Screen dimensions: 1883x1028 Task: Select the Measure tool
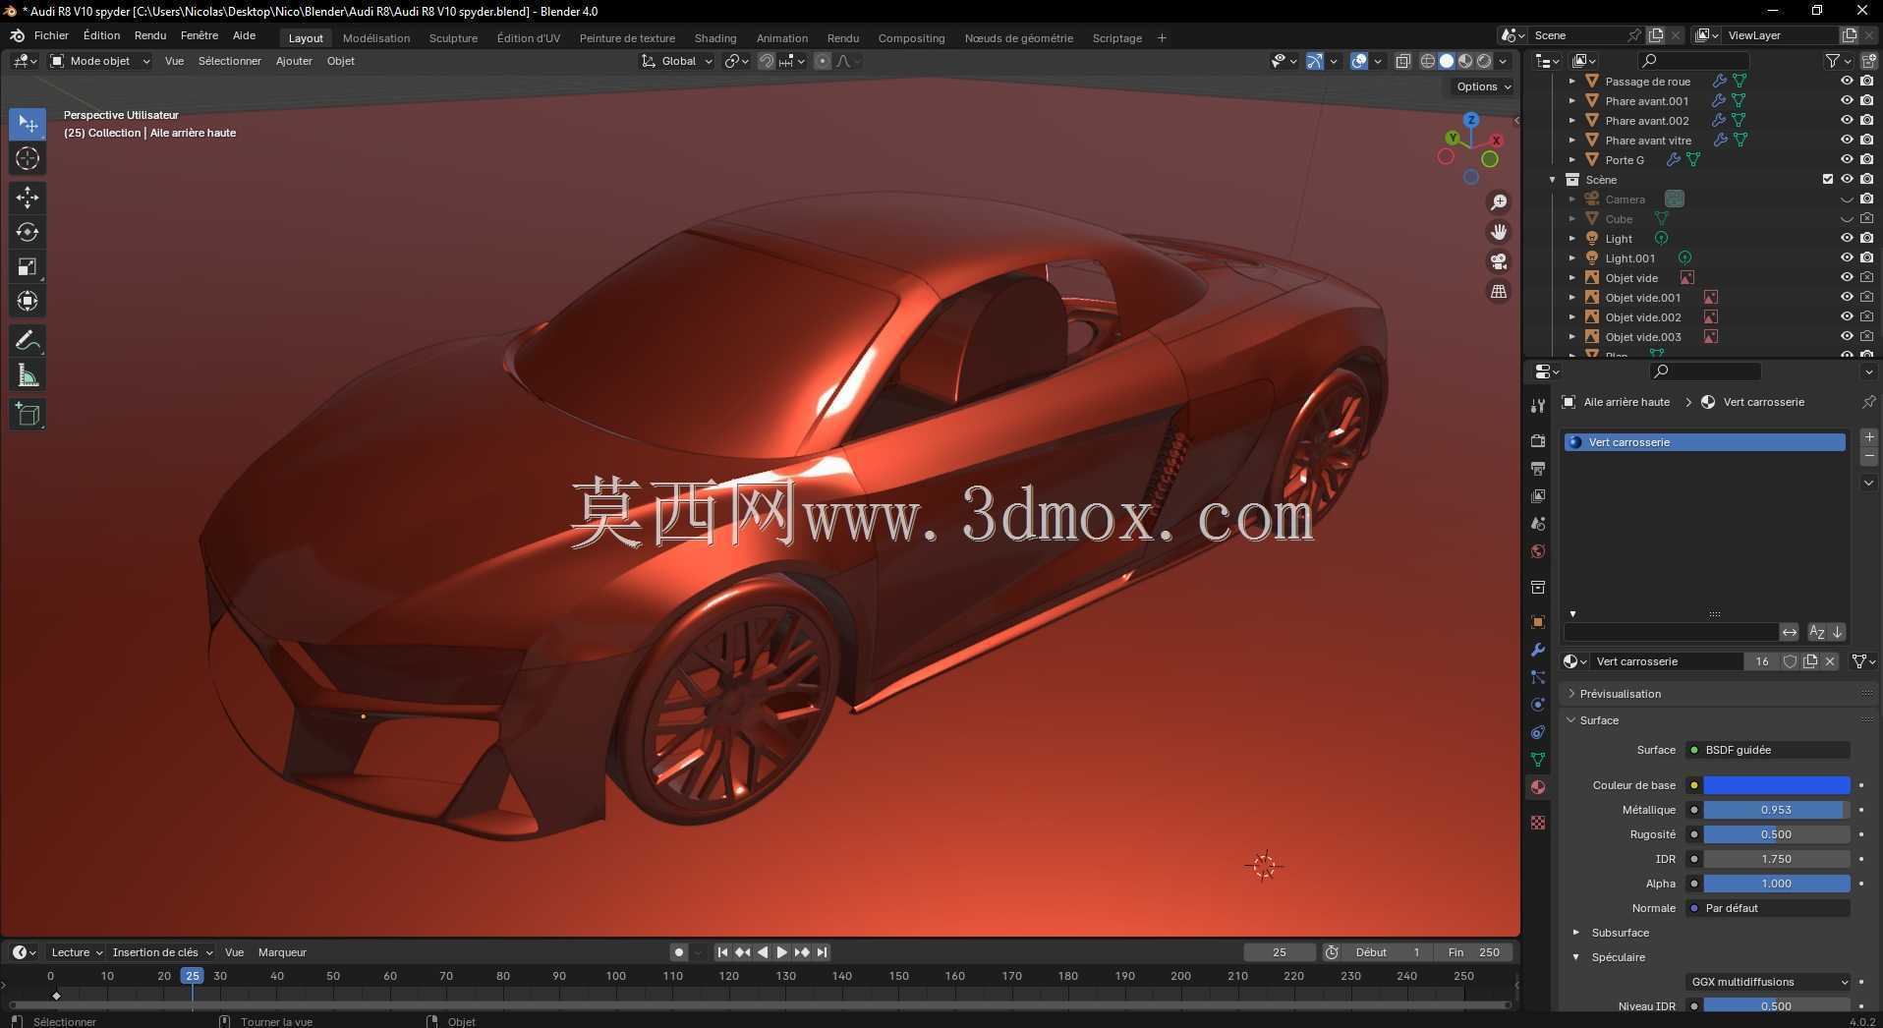tap(28, 375)
